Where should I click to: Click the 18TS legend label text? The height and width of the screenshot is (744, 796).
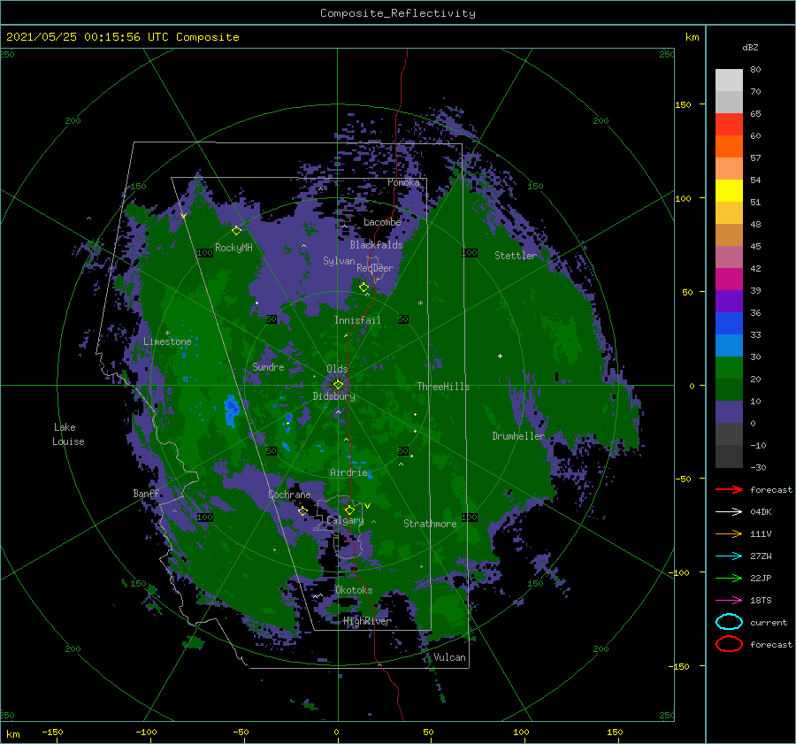coord(761,601)
